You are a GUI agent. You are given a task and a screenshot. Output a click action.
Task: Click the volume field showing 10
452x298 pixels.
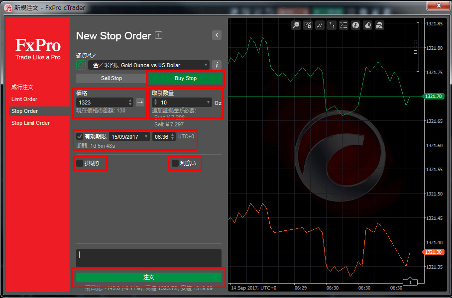point(182,102)
